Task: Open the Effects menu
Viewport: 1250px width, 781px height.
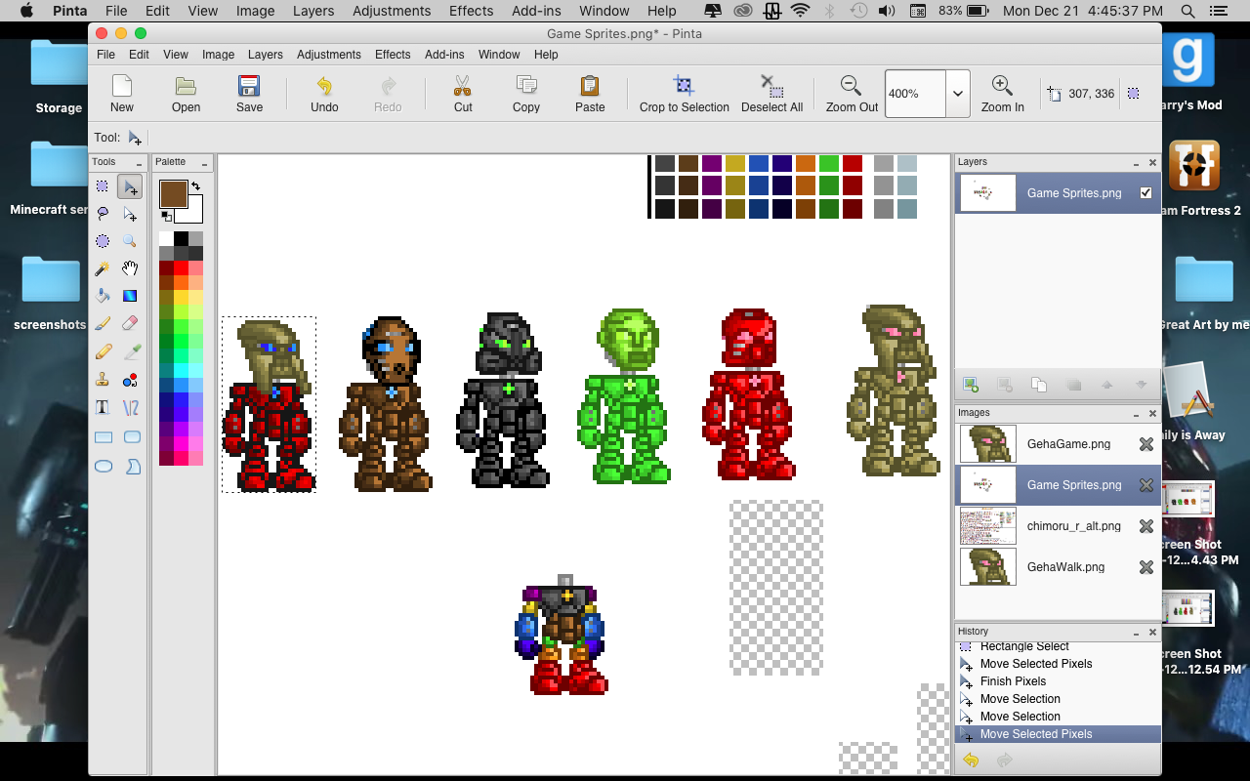Action: [x=393, y=55]
